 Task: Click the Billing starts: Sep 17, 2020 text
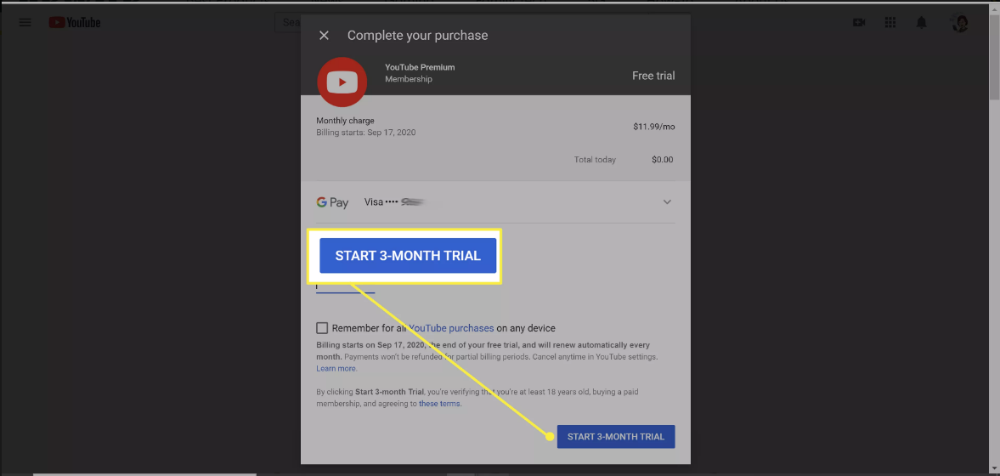point(366,133)
